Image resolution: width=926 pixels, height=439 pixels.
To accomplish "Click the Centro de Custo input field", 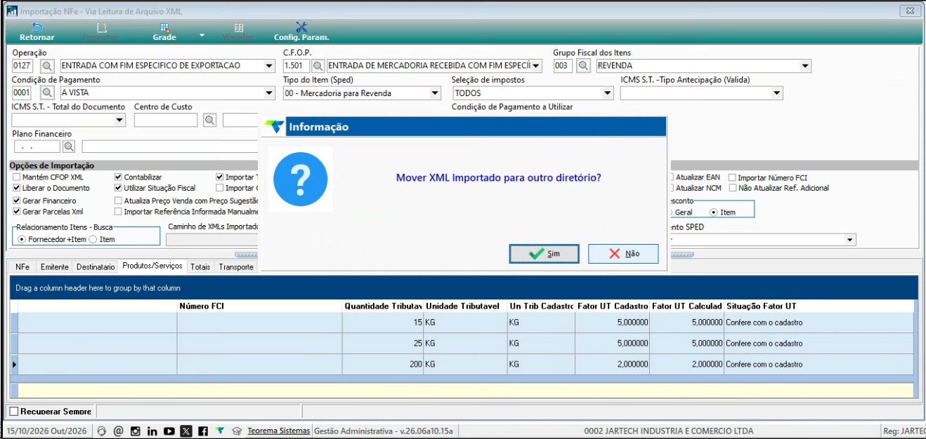I will pos(166,120).
